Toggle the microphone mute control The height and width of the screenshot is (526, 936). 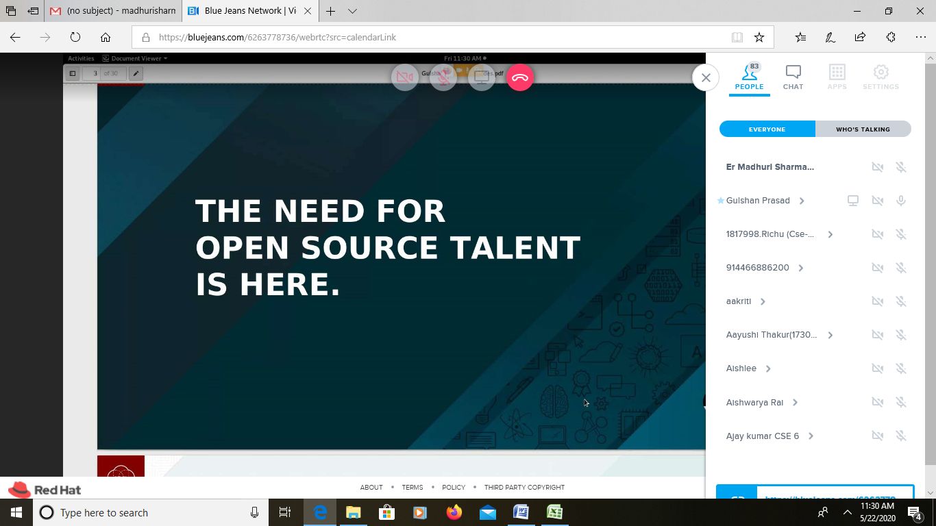pos(443,77)
